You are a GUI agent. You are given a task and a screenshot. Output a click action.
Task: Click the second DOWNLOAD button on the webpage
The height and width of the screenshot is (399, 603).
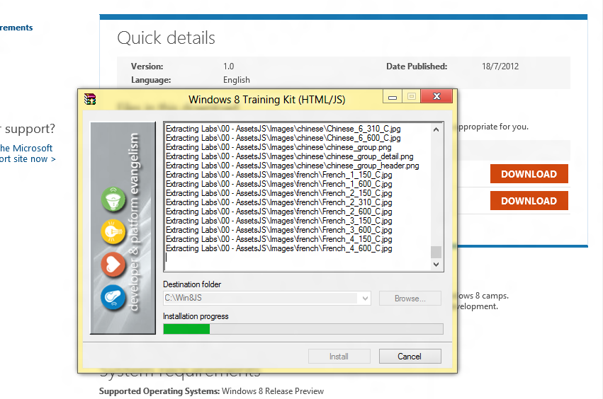point(529,201)
